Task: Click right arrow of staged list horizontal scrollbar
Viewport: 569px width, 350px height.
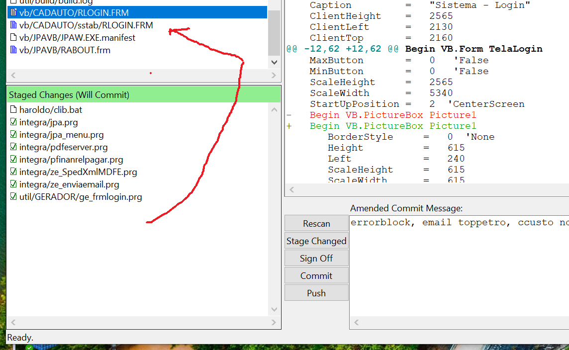Action: pyautogui.click(x=274, y=323)
